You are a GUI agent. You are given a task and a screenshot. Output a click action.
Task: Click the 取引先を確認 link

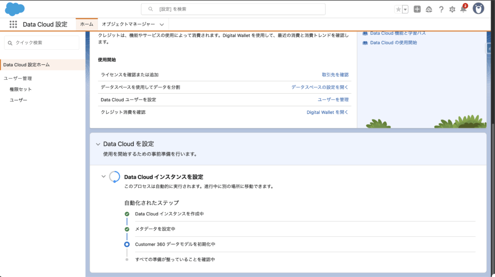pos(335,75)
